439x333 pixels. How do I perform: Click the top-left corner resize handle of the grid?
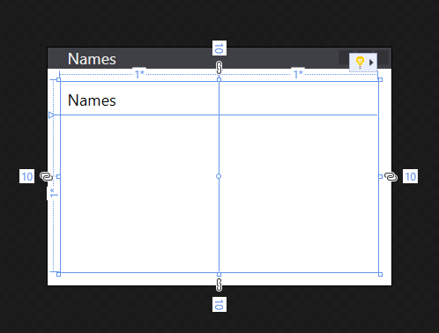click(58, 79)
